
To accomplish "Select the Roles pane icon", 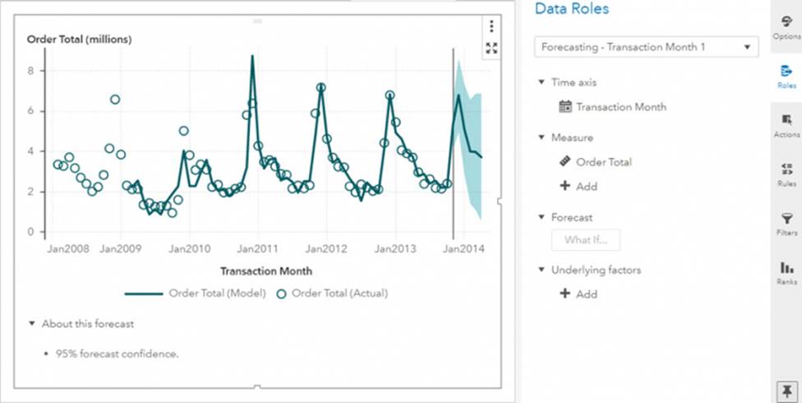I will click(786, 76).
